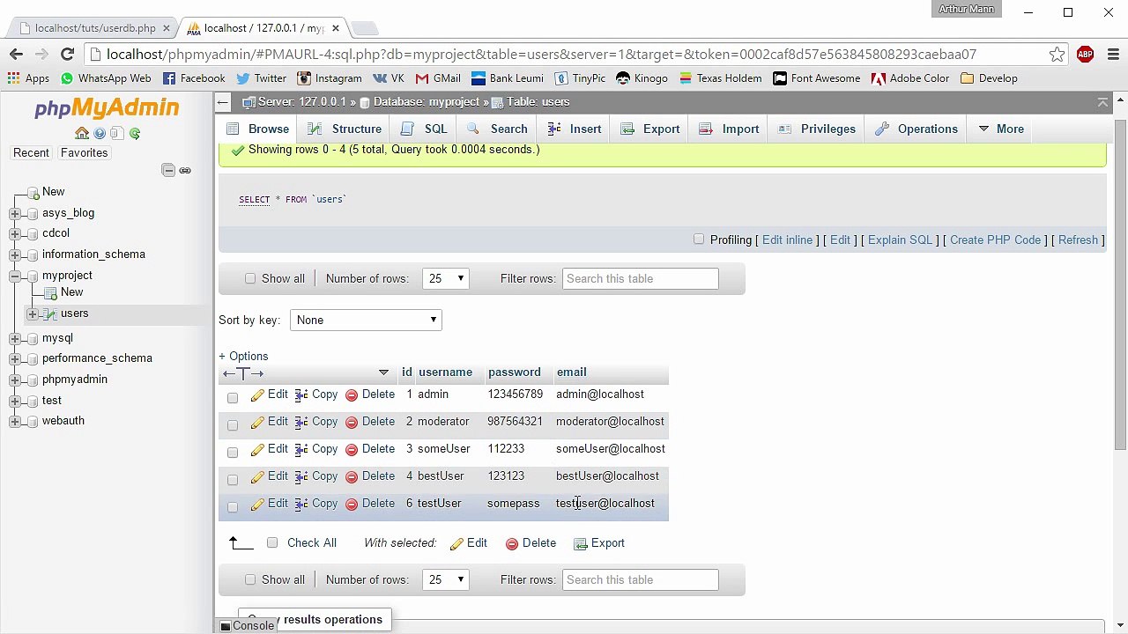Enable the bottom Show all checkbox
Image resolution: width=1128 pixels, height=634 pixels.
pos(250,579)
